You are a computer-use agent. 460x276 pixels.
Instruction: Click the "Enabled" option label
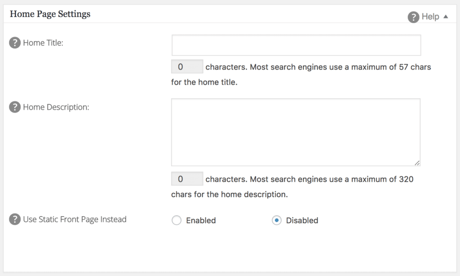pyautogui.click(x=201, y=220)
